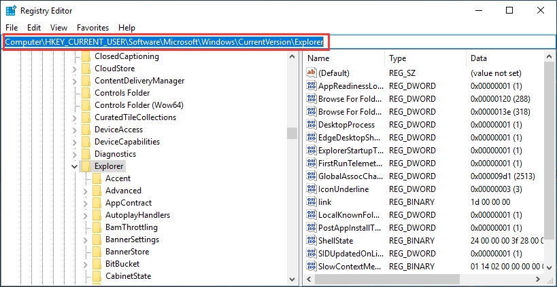
Task: Expand the Advanced subkey
Action: pos(85,191)
